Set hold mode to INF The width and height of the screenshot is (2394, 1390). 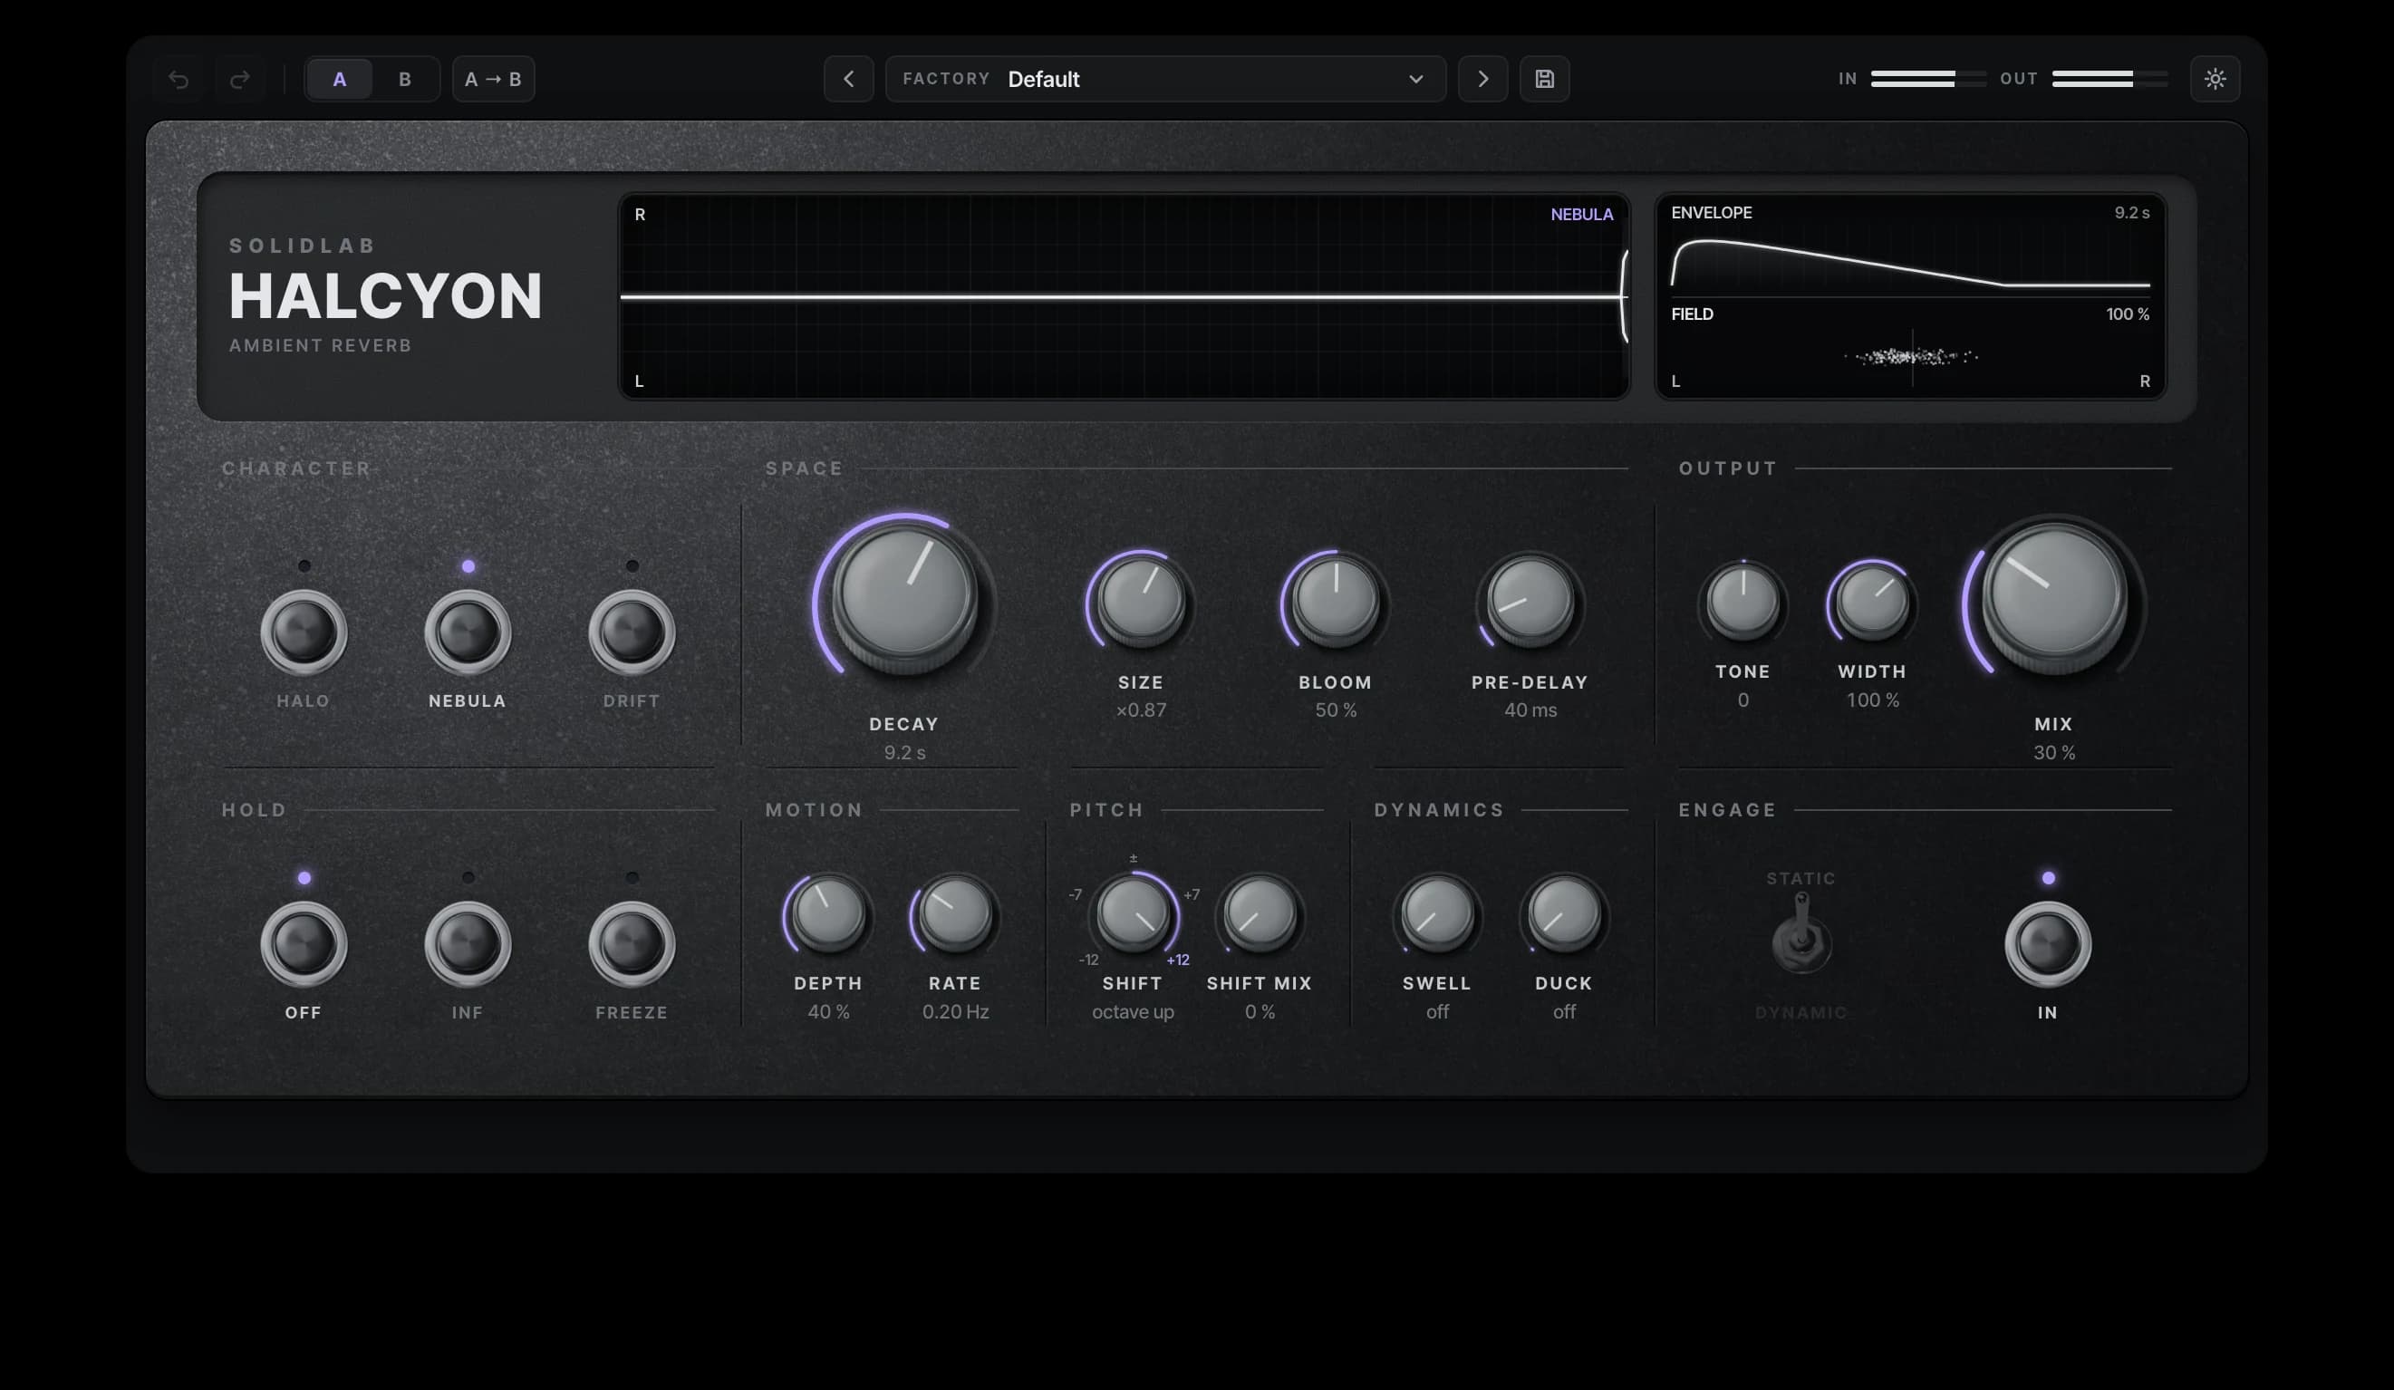468,944
